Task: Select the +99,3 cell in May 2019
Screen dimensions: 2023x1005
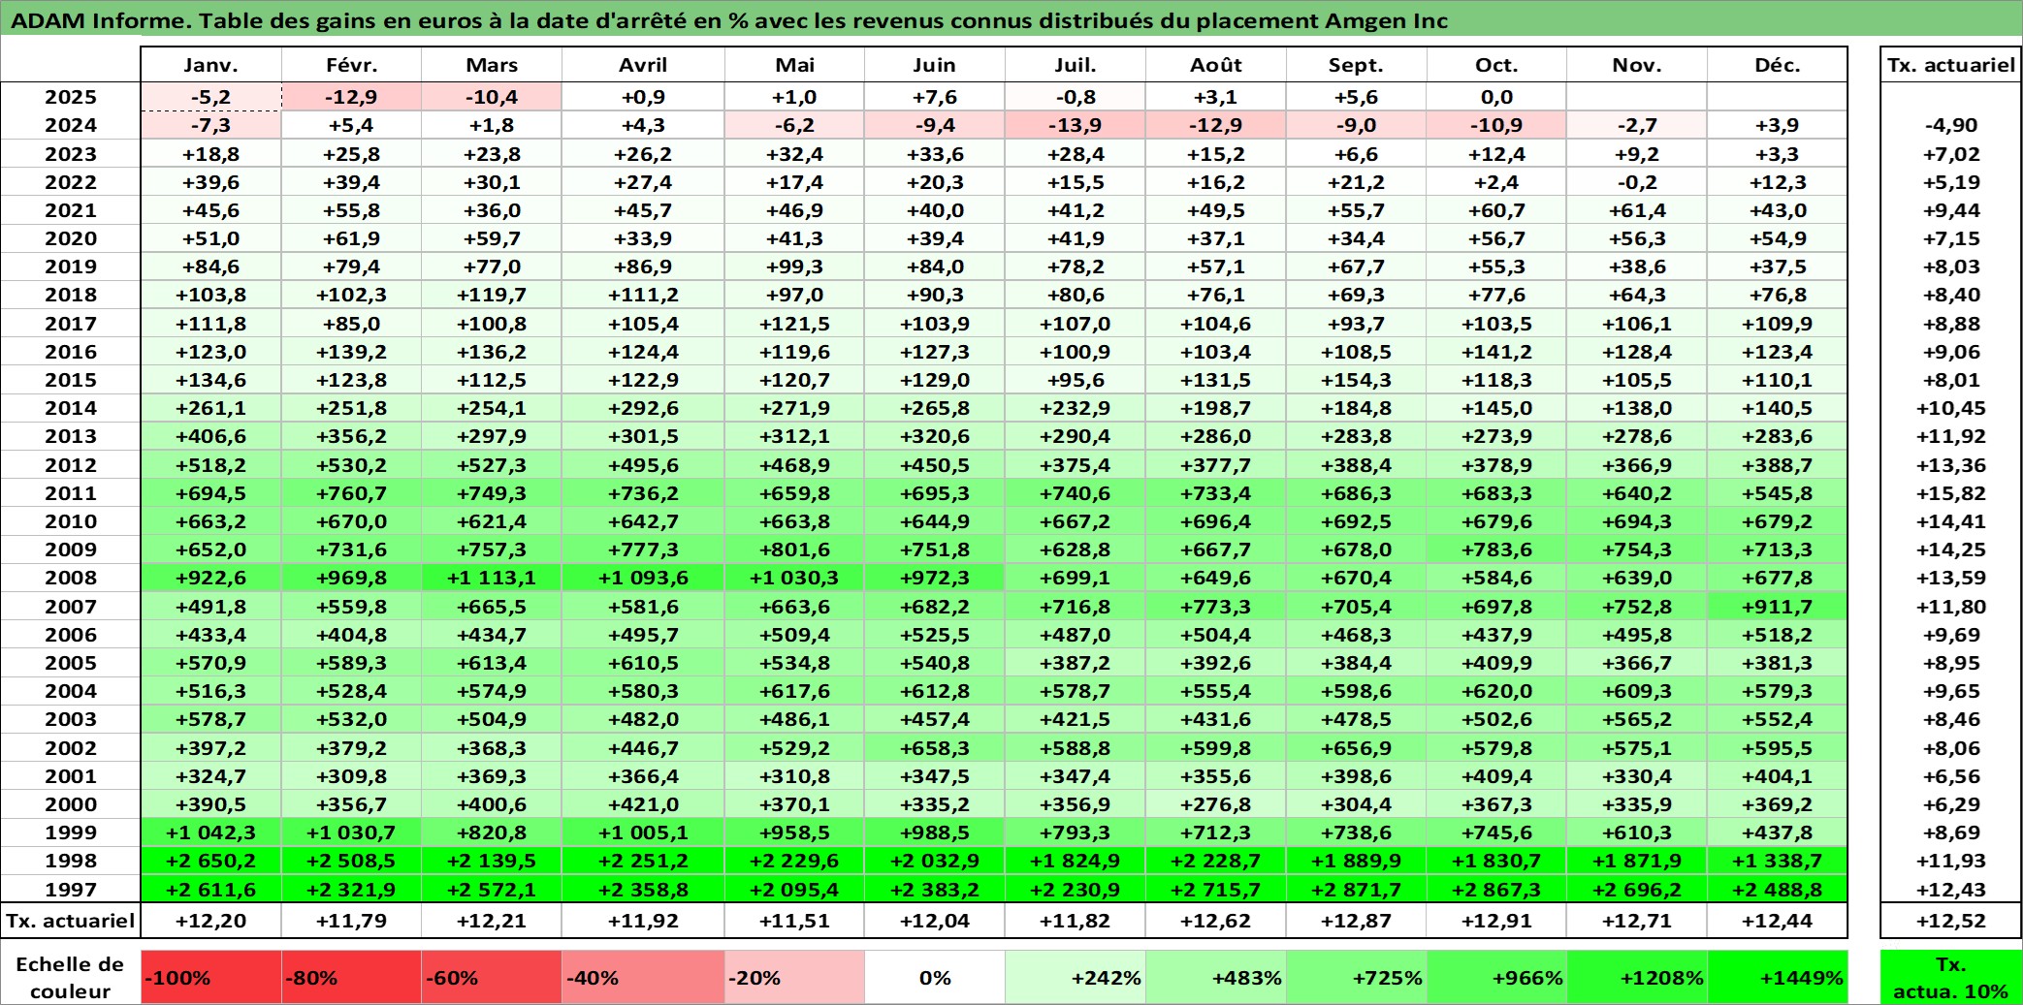Action: tap(794, 267)
